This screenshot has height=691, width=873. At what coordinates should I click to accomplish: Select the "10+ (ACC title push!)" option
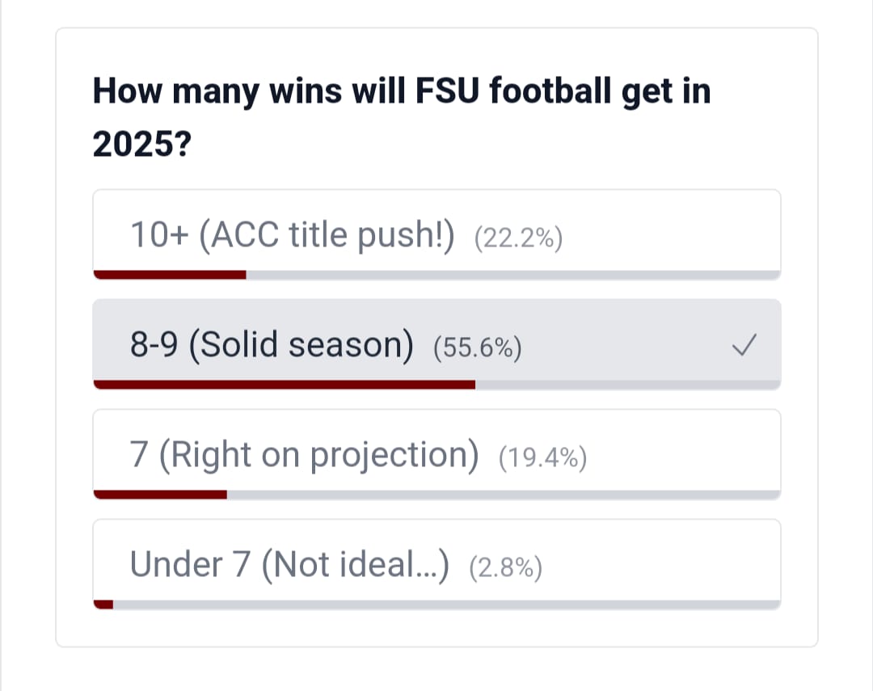click(292, 235)
